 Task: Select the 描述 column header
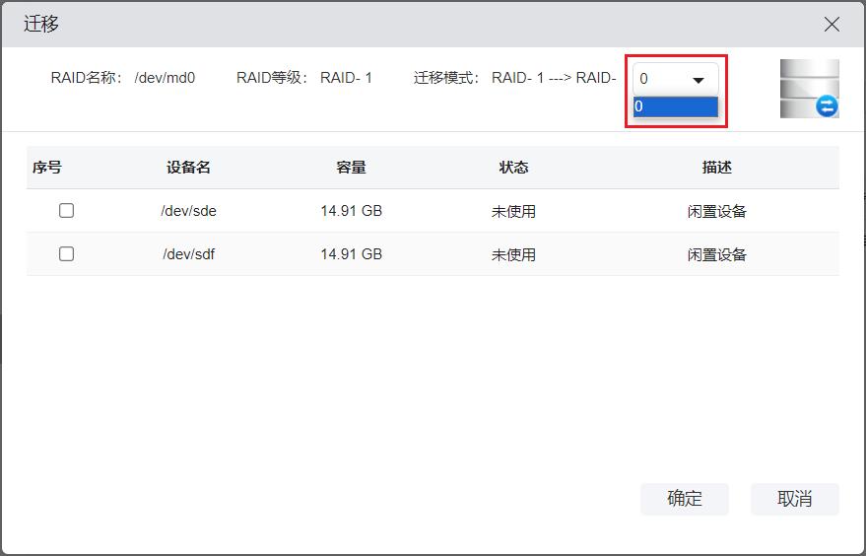[716, 168]
